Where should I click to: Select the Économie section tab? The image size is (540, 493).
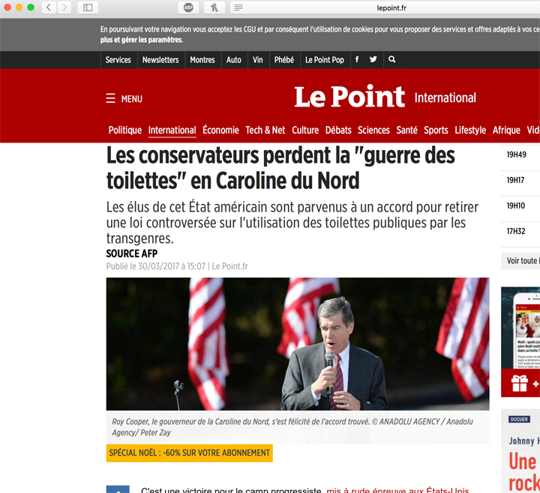(x=220, y=130)
